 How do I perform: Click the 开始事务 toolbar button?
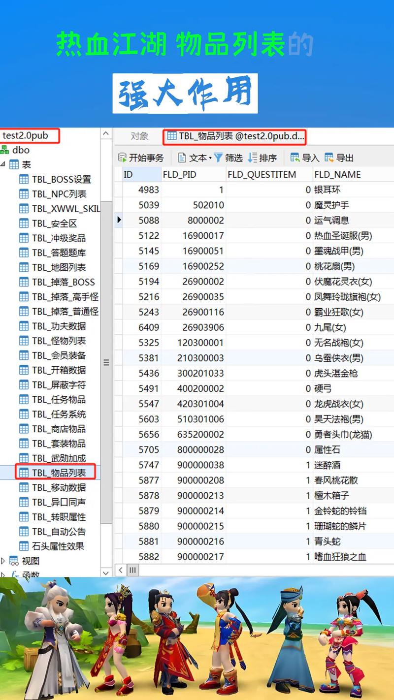(141, 158)
